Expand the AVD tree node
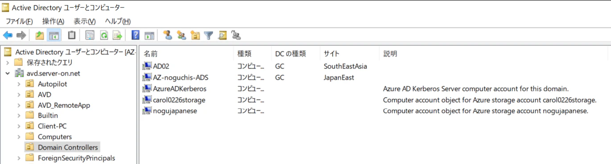The height and width of the screenshot is (164, 611). click(19, 94)
